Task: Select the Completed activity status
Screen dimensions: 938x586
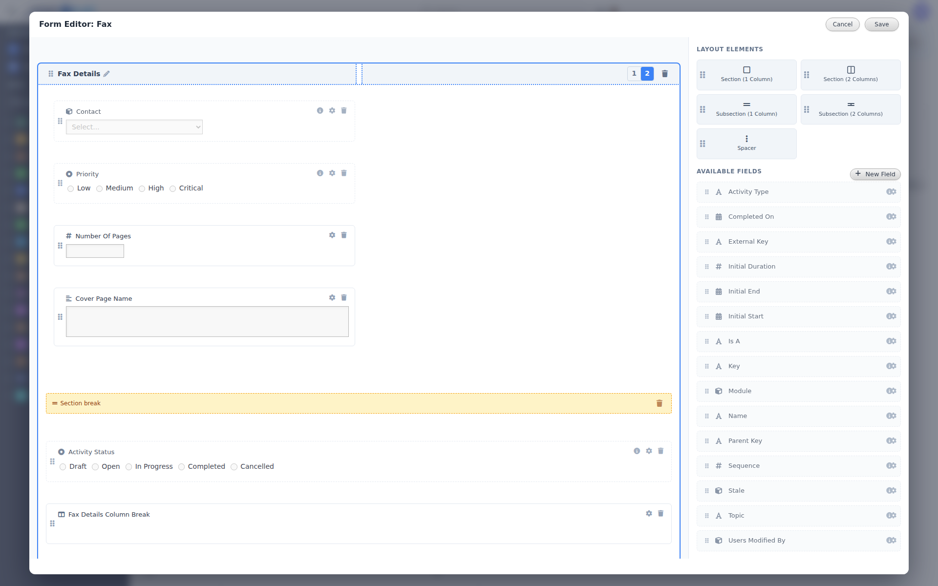Action: (x=181, y=467)
